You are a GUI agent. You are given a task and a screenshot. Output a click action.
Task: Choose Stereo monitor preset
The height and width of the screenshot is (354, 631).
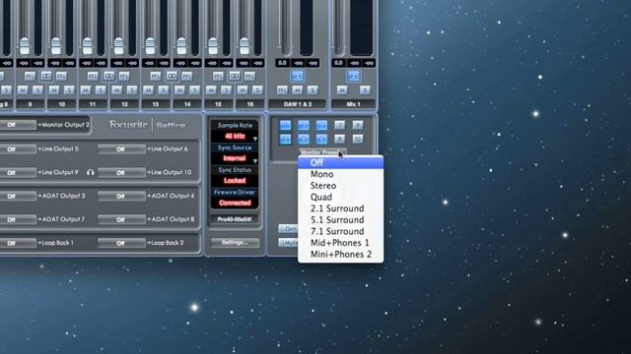[x=340, y=186]
